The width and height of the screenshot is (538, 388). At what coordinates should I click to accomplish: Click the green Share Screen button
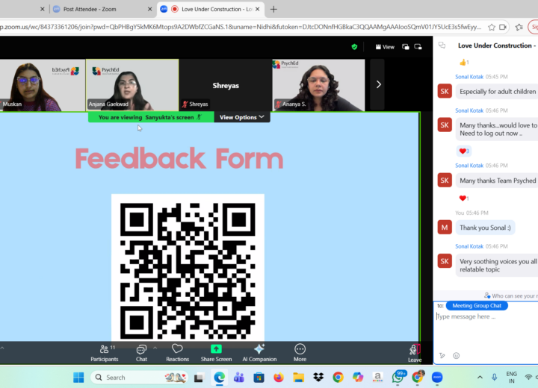[216, 352]
